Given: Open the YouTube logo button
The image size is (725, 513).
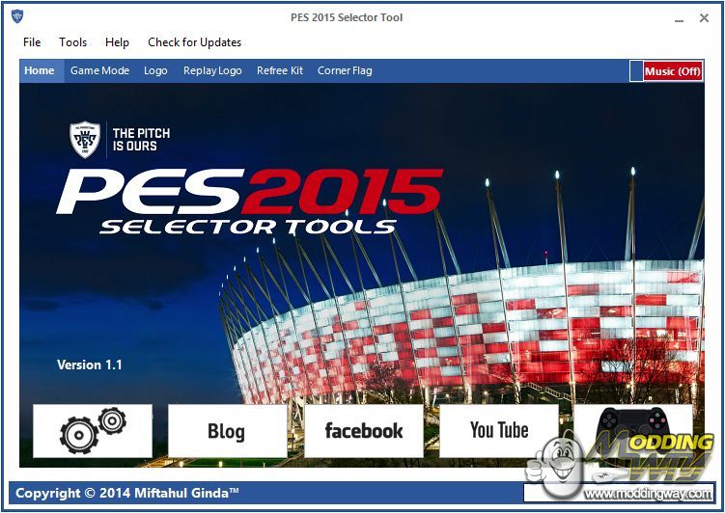Looking at the screenshot, I should click(498, 430).
